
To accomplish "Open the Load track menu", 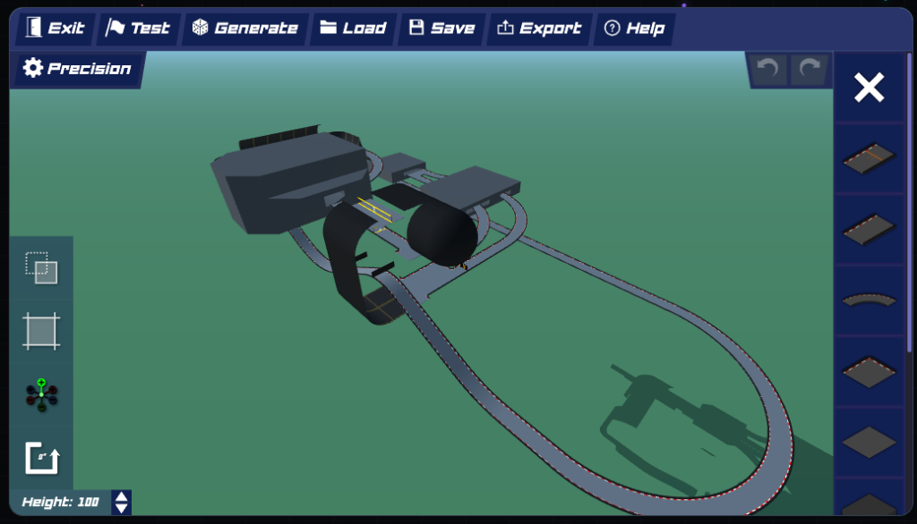I will click(354, 29).
